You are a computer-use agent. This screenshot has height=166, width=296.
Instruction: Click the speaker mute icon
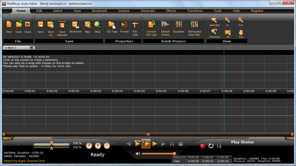click(x=137, y=154)
